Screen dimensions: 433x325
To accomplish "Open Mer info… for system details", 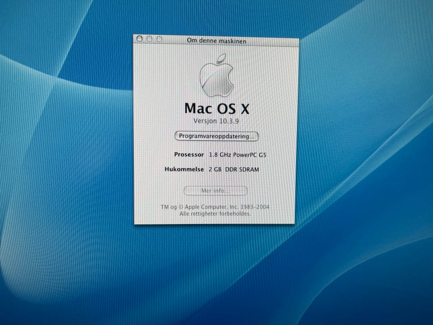I will coord(216,190).
